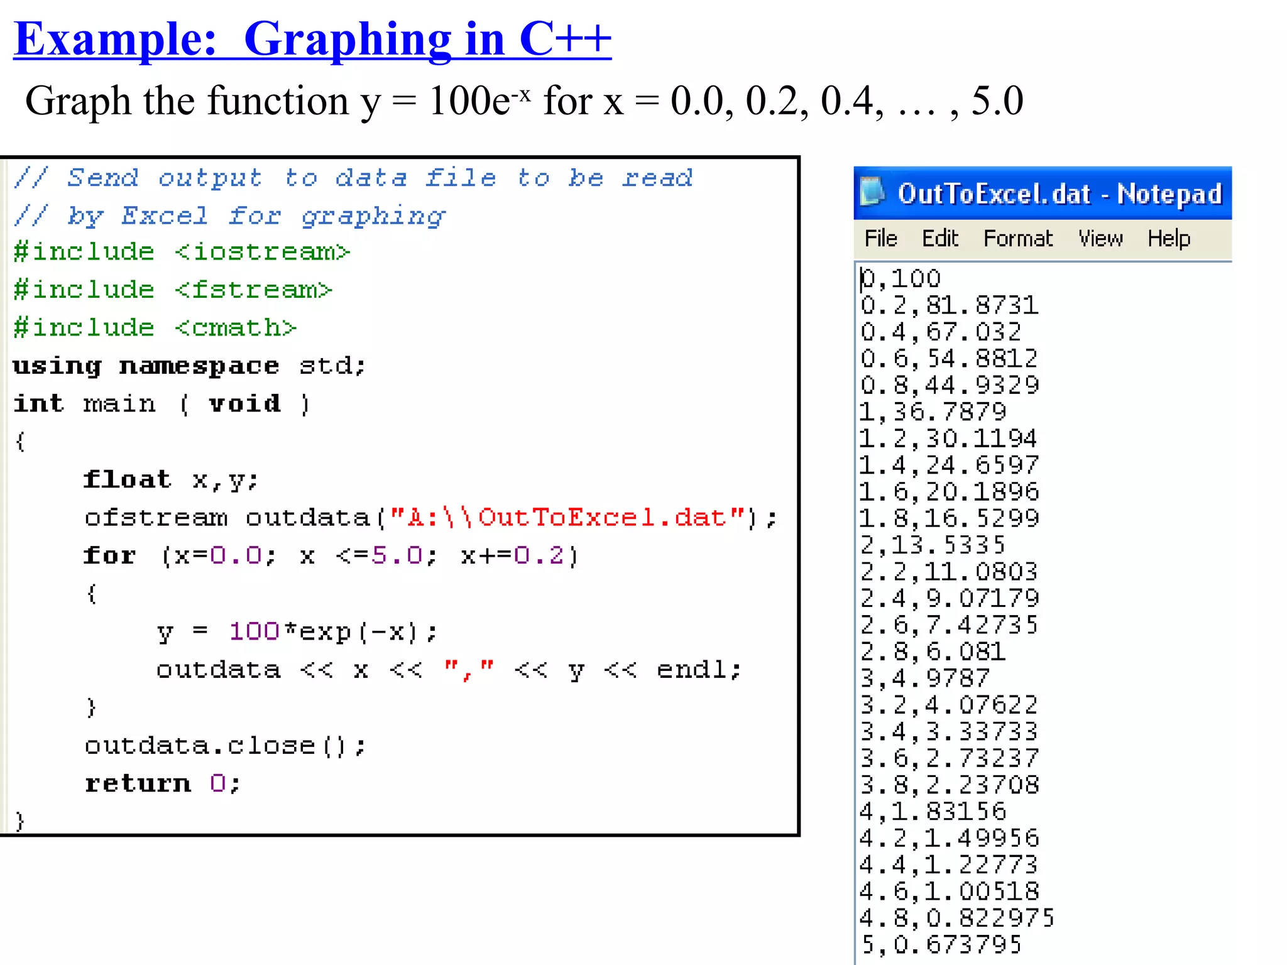Click the OutToExcel.dat - Notepad title bar
Image resolution: width=1287 pixels, height=965 pixels.
tap(1043, 193)
